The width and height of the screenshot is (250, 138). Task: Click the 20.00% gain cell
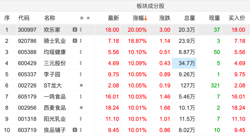click(x=137, y=30)
